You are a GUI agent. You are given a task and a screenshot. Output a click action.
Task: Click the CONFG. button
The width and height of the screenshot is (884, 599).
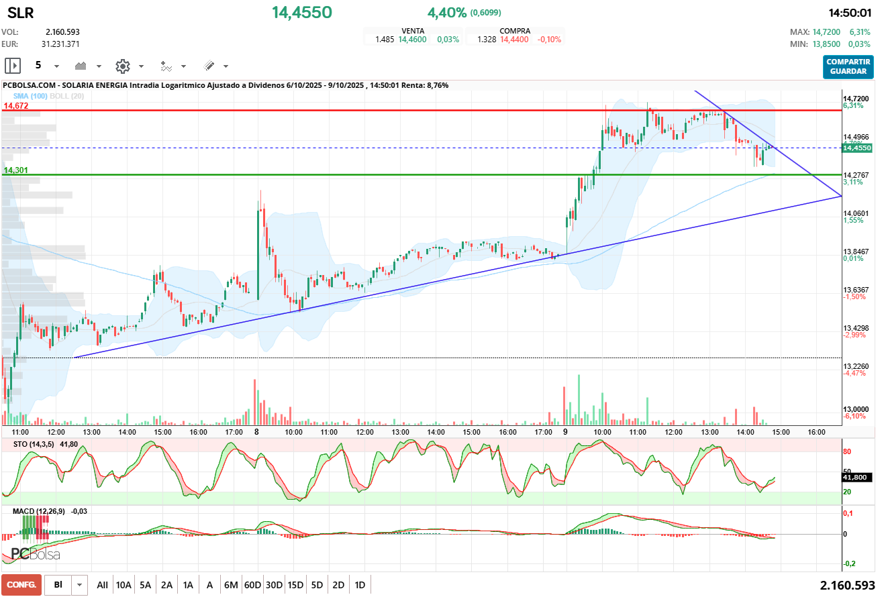(21, 585)
